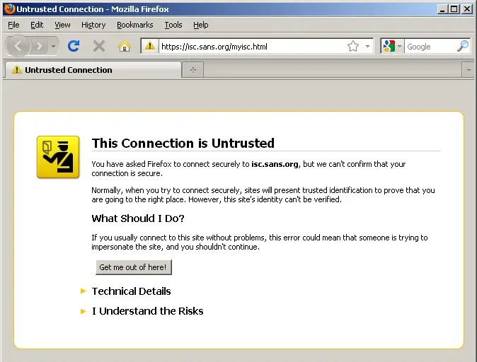
Task: Click the yellow passport officer warning image
Action: (x=58, y=157)
